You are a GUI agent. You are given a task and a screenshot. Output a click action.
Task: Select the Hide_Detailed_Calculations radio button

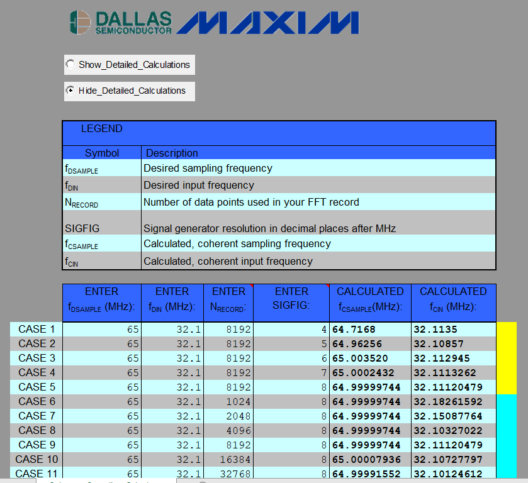[70, 91]
